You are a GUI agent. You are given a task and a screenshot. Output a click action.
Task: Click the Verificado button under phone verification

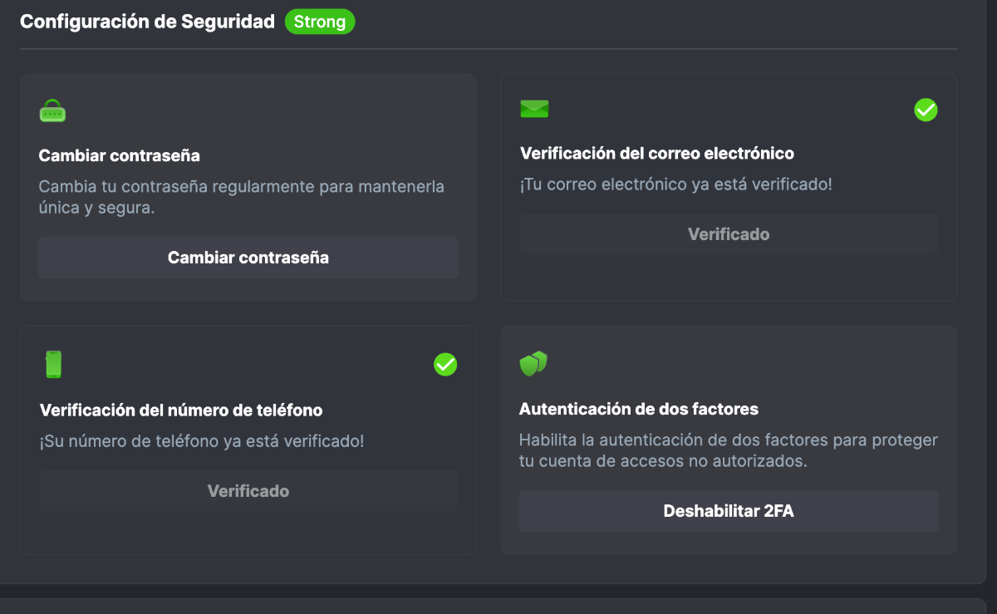point(248,491)
